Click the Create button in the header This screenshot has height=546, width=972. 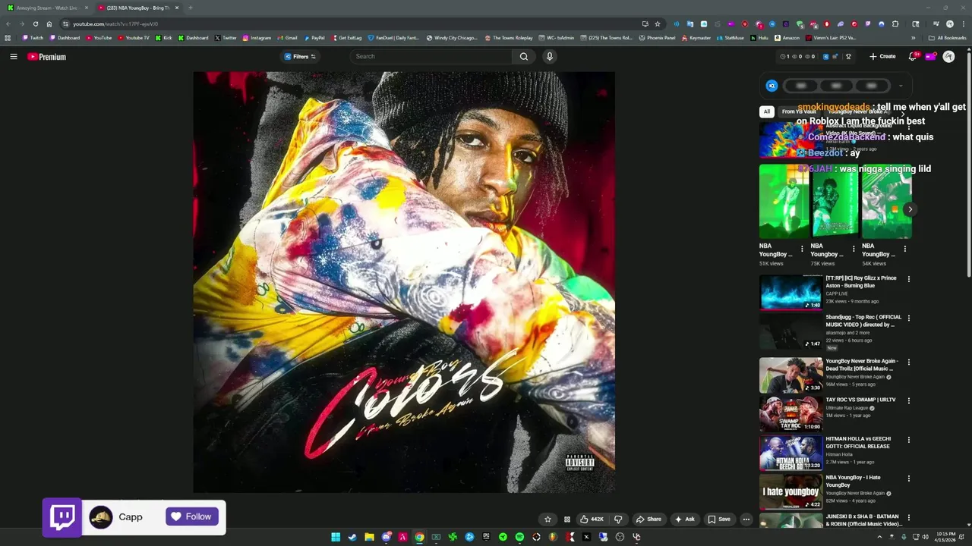[x=882, y=56]
